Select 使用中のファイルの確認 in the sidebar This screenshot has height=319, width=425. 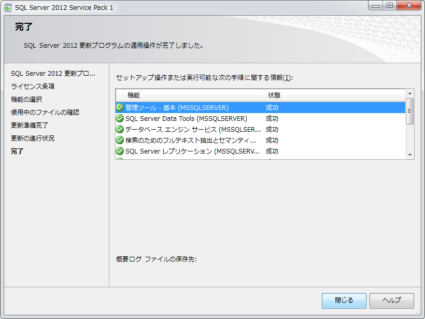[x=45, y=112]
